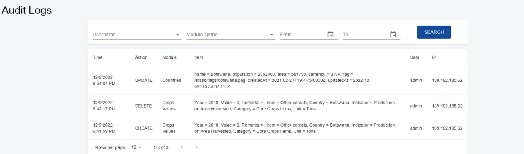Click the 6:42:17 PM timestamp
This screenshot has height=154, width=524.
pyautogui.click(x=104, y=109)
